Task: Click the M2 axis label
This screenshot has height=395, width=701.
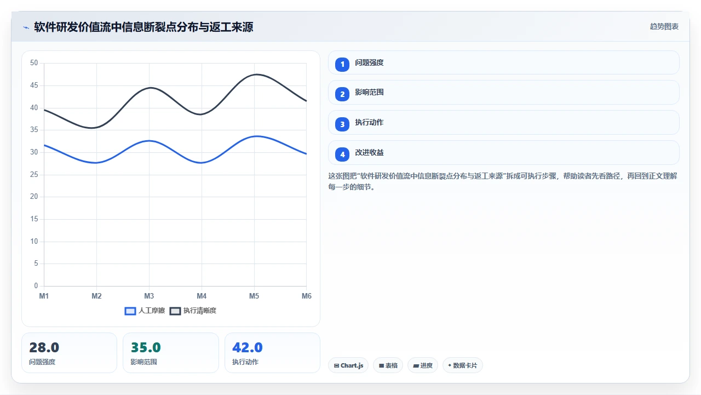Action: [x=96, y=296]
